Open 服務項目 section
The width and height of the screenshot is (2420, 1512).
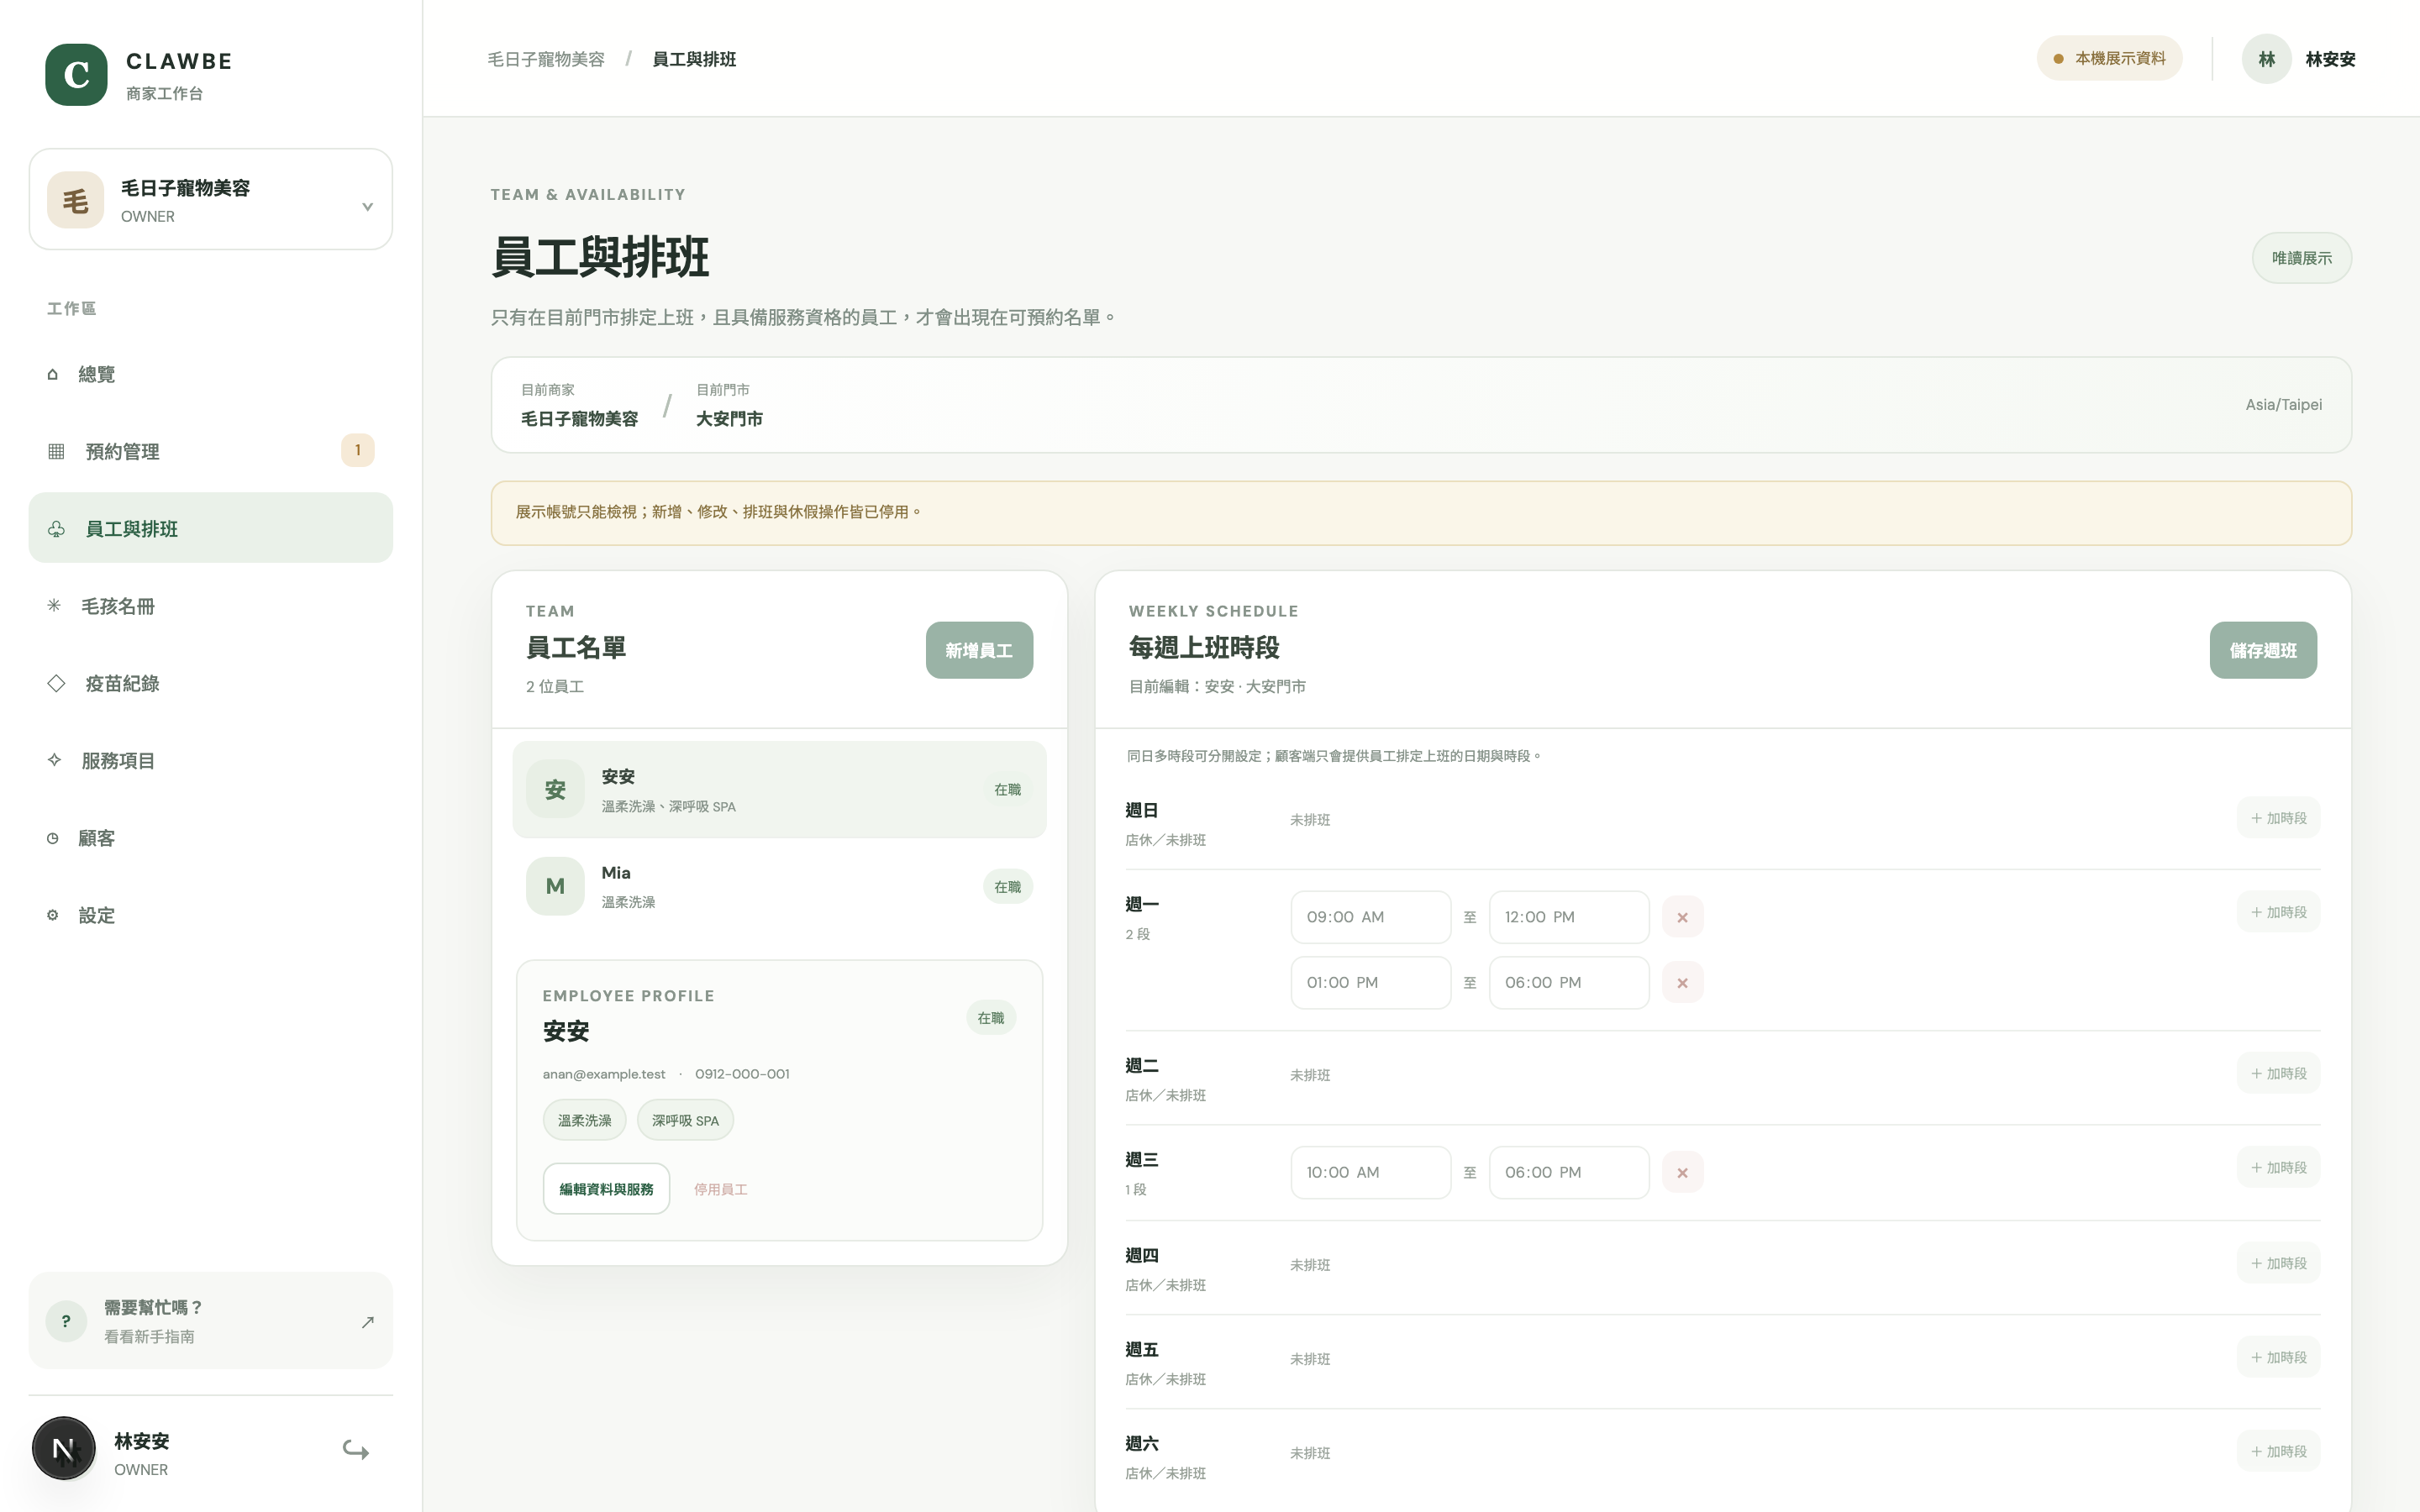tap(211, 760)
